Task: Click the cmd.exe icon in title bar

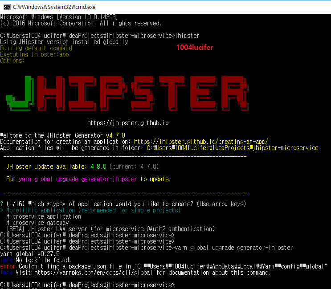Action: pyautogui.click(x=7, y=7)
